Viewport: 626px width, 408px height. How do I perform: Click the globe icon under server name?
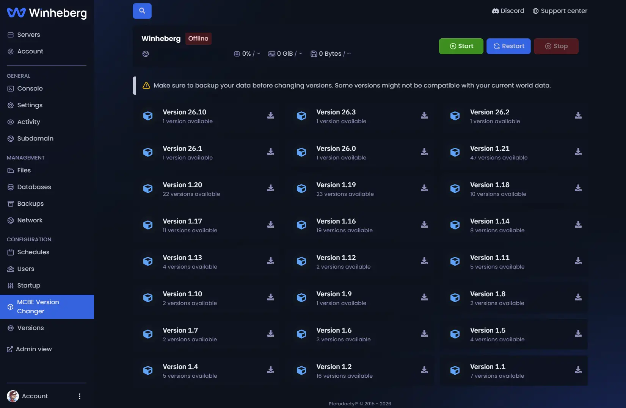146,54
